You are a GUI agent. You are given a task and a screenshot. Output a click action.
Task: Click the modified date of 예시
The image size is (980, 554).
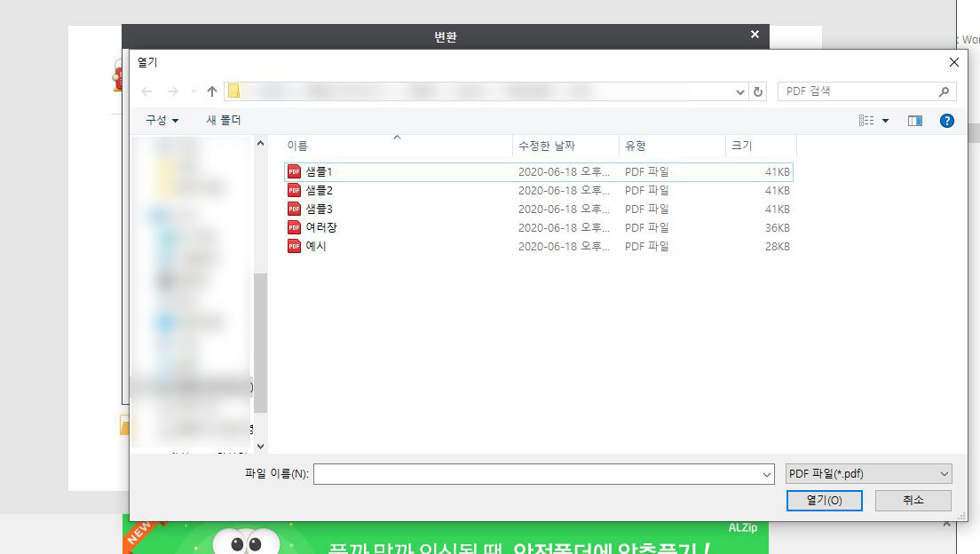564,247
